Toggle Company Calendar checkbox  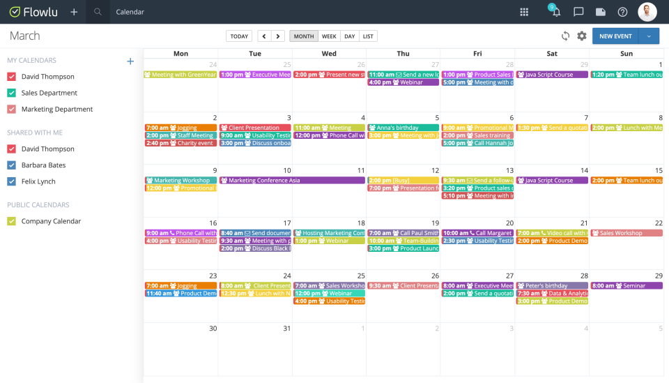tap(12, 220)
